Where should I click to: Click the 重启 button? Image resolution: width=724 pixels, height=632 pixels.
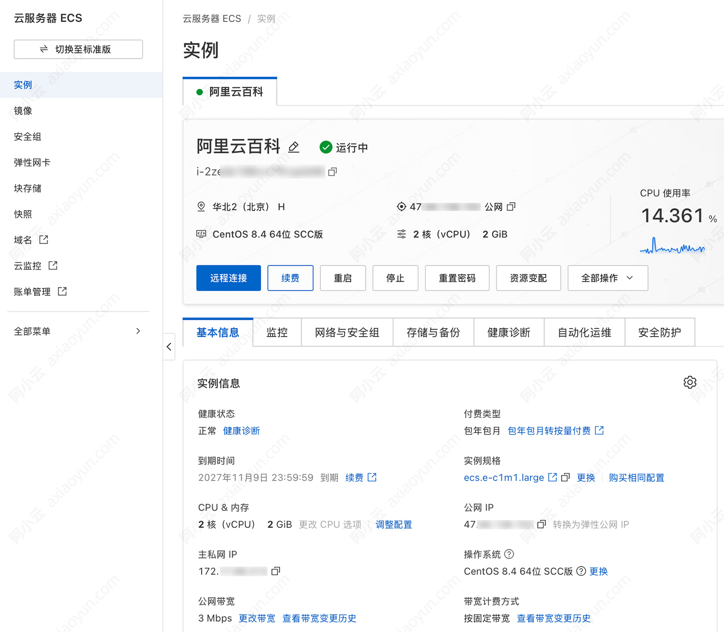click(x=343, y=278)
